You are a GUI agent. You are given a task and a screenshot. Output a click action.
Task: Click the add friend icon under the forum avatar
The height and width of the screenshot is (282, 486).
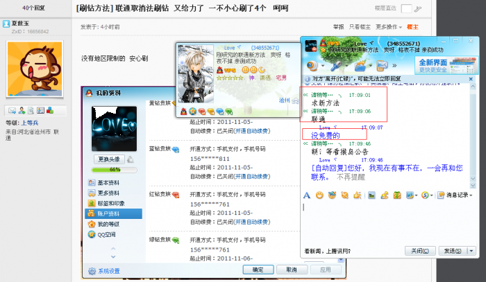pos(22,110)
